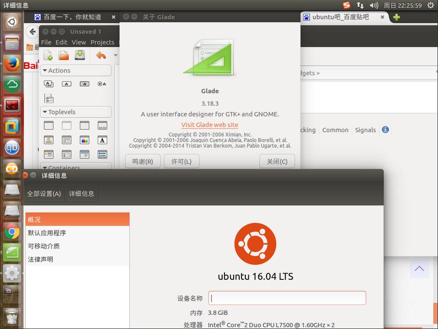This screenshot has width=438, height=329.
Task: Open the system power gear menu in top panel
Action: coord(430,5)
